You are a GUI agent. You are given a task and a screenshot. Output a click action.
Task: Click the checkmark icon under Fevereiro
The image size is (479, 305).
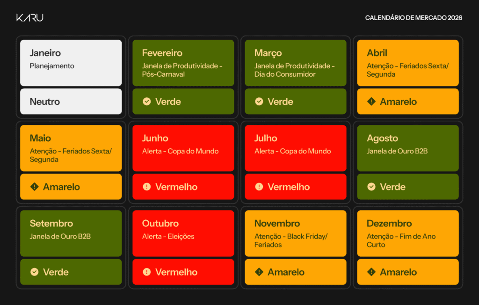point(147,102)
